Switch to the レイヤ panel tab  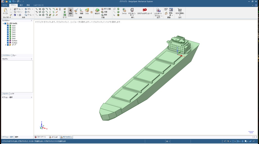coord(12,94)
